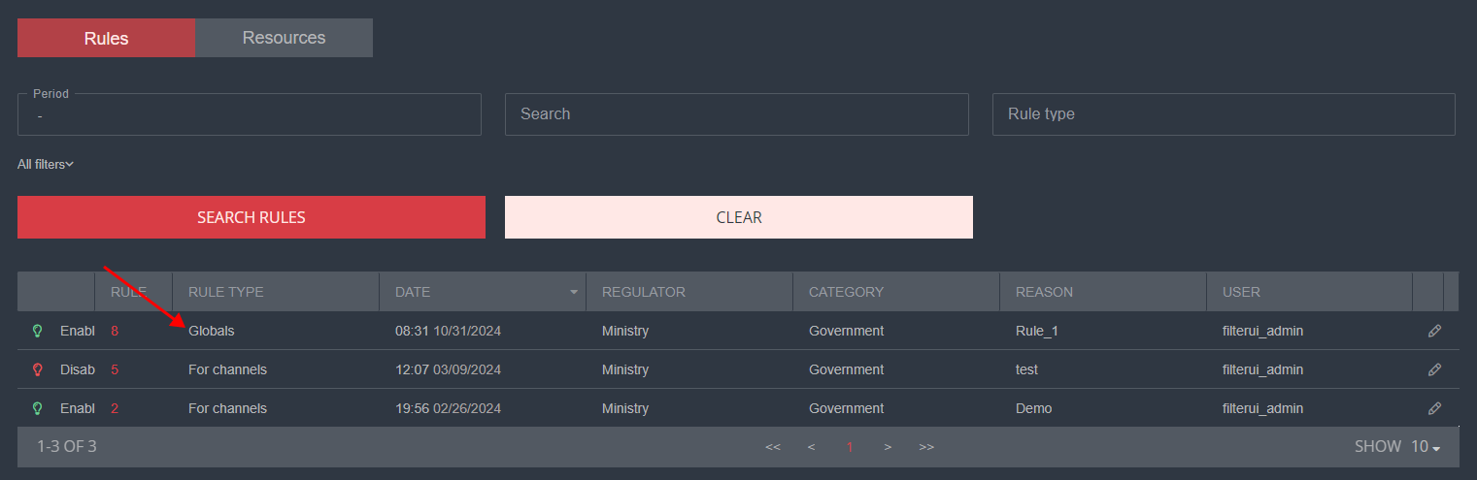The height and width of the screenshot is (480, 1477).
Task: Open the Show 10 rows-per-page dropdown
Action: [1425, 447]
